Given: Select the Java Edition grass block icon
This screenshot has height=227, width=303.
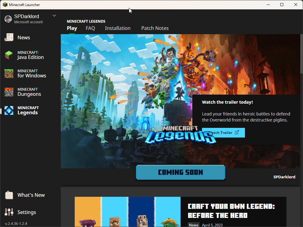Looking at the screenshot, I should point(9,55).
